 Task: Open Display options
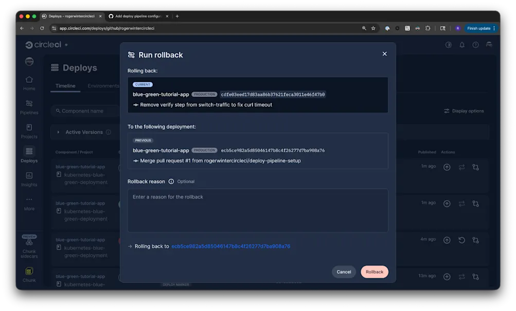click(464, 111)
